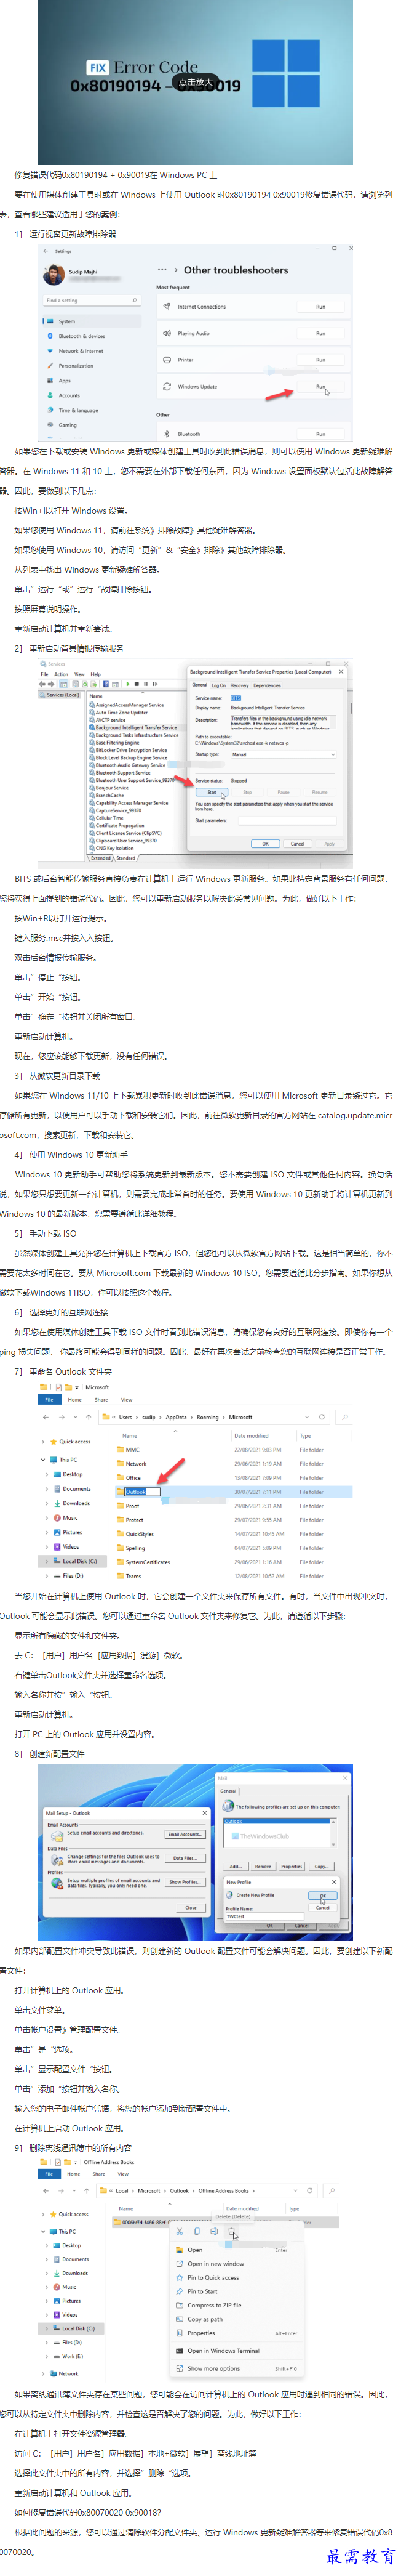Image resolution: width=401 pixels, height=2576 pixels.
Task: Run the Bluetooth troubleshooter under Other
Action: pyautogui.click(x=320, y=434)
